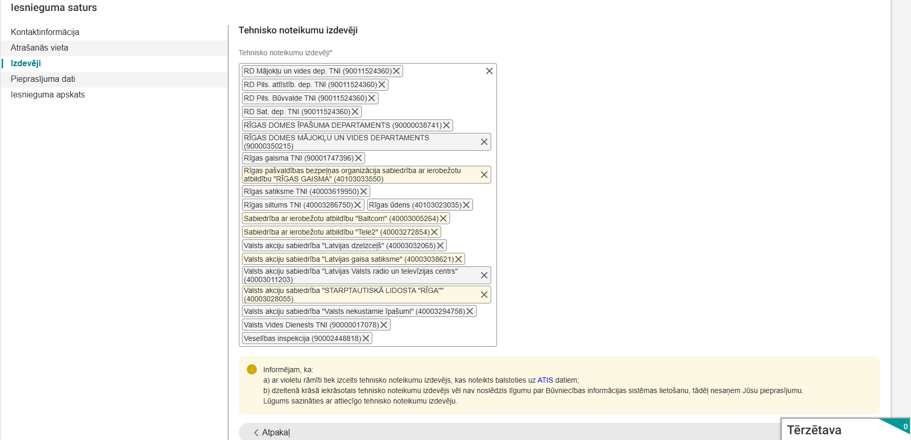Remove the 'Baltcom' issuer tag

point(443,219)
